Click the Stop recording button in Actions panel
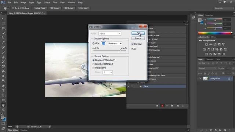The height and width of the screenshot is (132, 235). [x=157, y=106]
